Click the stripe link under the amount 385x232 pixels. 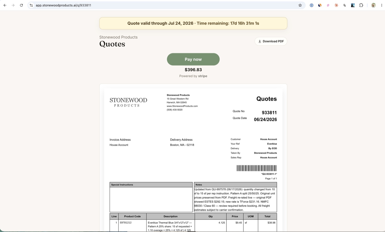pyautogui.click(x=203, y=76)
